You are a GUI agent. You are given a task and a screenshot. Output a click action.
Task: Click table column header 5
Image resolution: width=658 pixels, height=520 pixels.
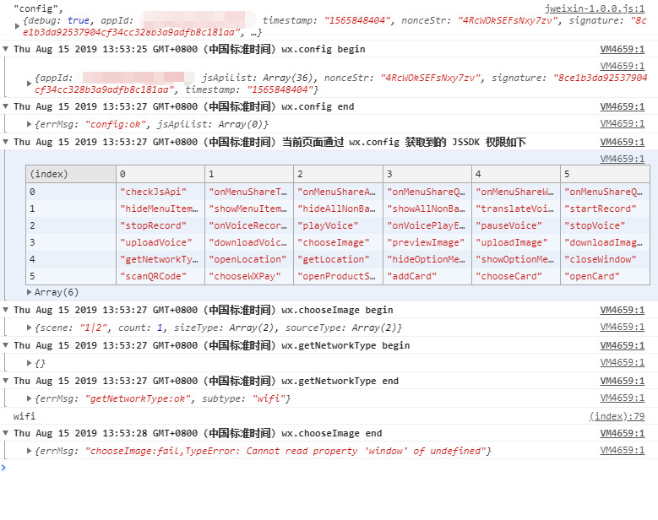point(605,174)
